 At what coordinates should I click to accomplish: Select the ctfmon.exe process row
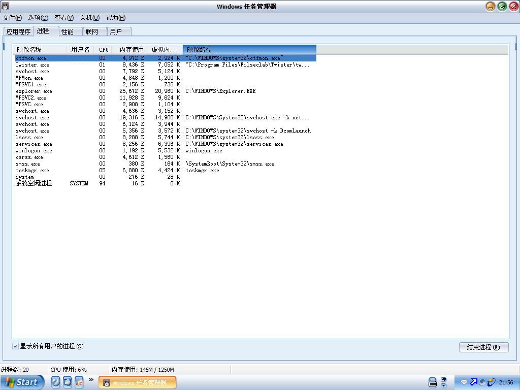(165, 58)
